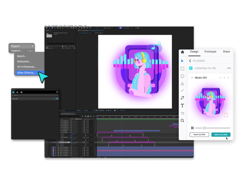Viewport: 243px width, 182px height.
Task: Switch to the Prototype tab
Action: pyautogui.click(x=210, y=52)
